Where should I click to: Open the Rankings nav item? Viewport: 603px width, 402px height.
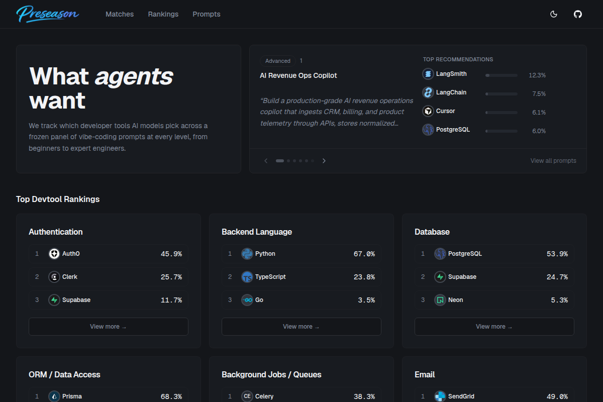[163, 14]
